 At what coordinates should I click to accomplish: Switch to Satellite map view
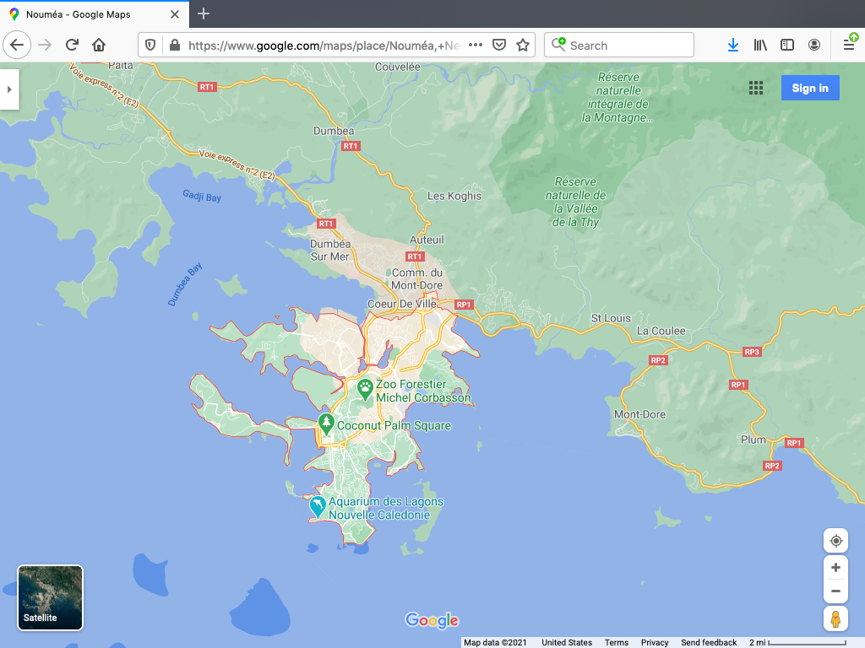51,598
